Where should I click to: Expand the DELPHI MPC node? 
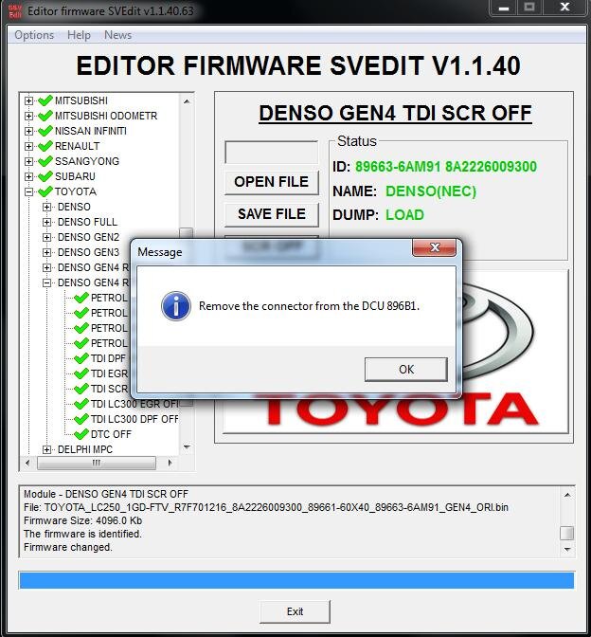point(46,449)
